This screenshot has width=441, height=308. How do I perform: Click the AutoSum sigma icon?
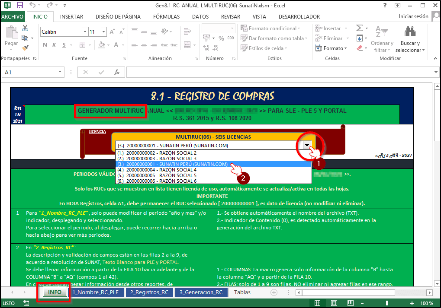(359, 29)
